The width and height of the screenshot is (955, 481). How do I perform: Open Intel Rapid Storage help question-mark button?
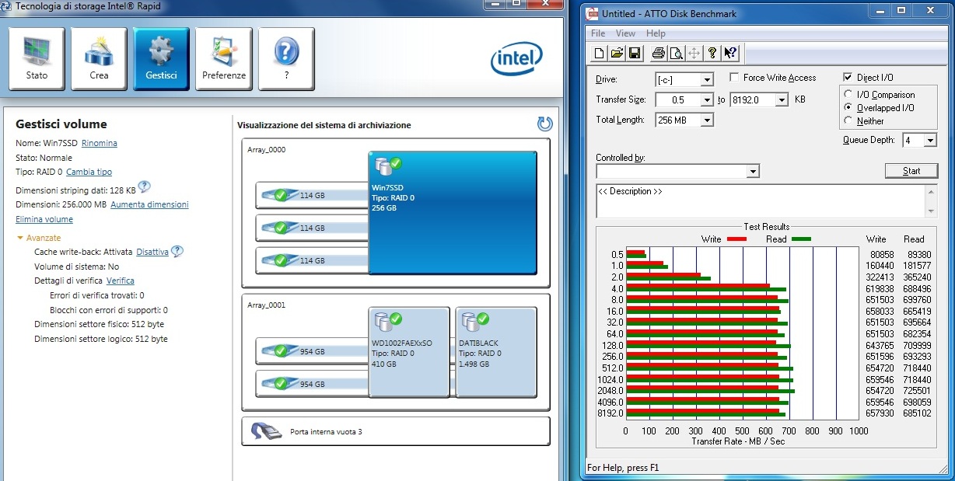[x=286, y=59]
